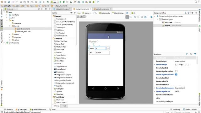Uncheck layout:alignParentStart checkbox
Image resolution: width=201 pixels, height=113 pixels.
[x=176, y=74]
